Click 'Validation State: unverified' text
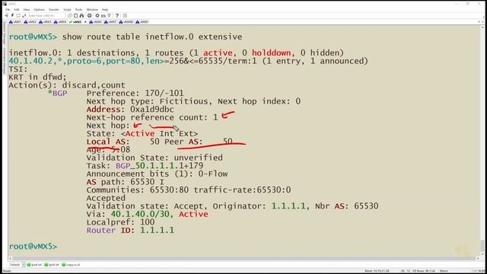 (154, 158)
